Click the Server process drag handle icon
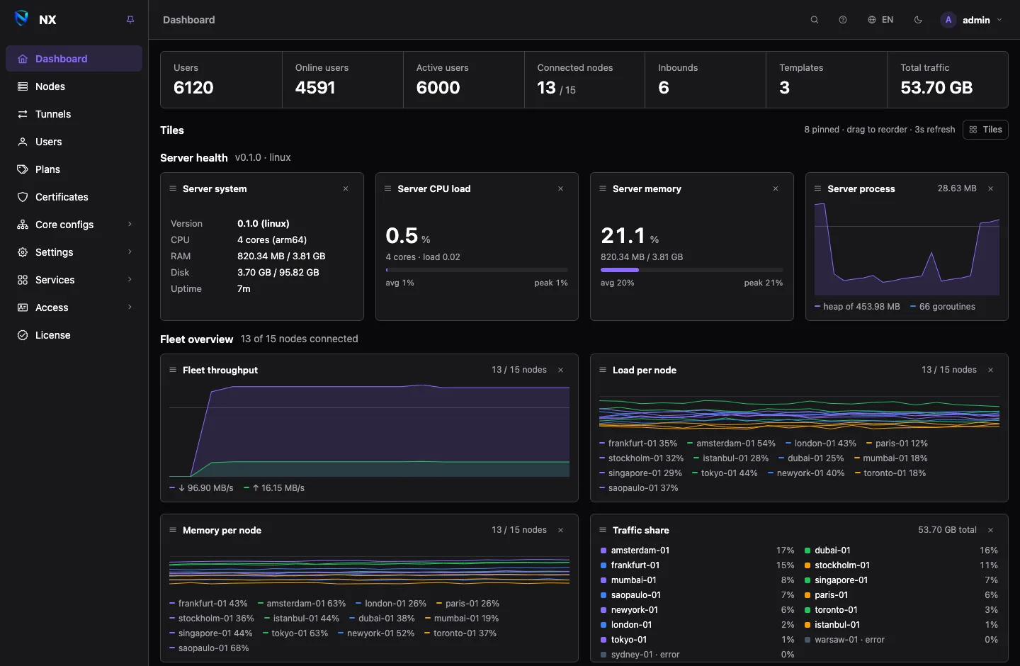 pyautogui.click(x=817, y=188)
